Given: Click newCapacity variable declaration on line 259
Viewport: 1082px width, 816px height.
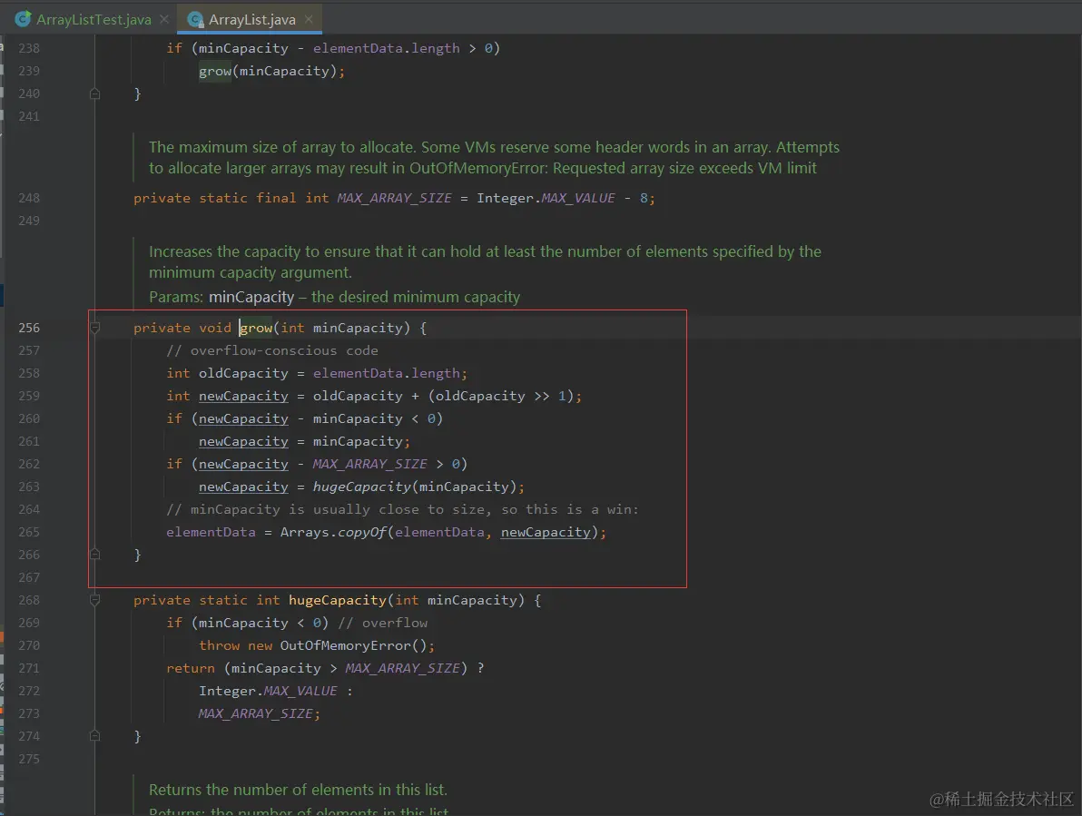Looking at the screenshot, I should click(x=243, y=396).
